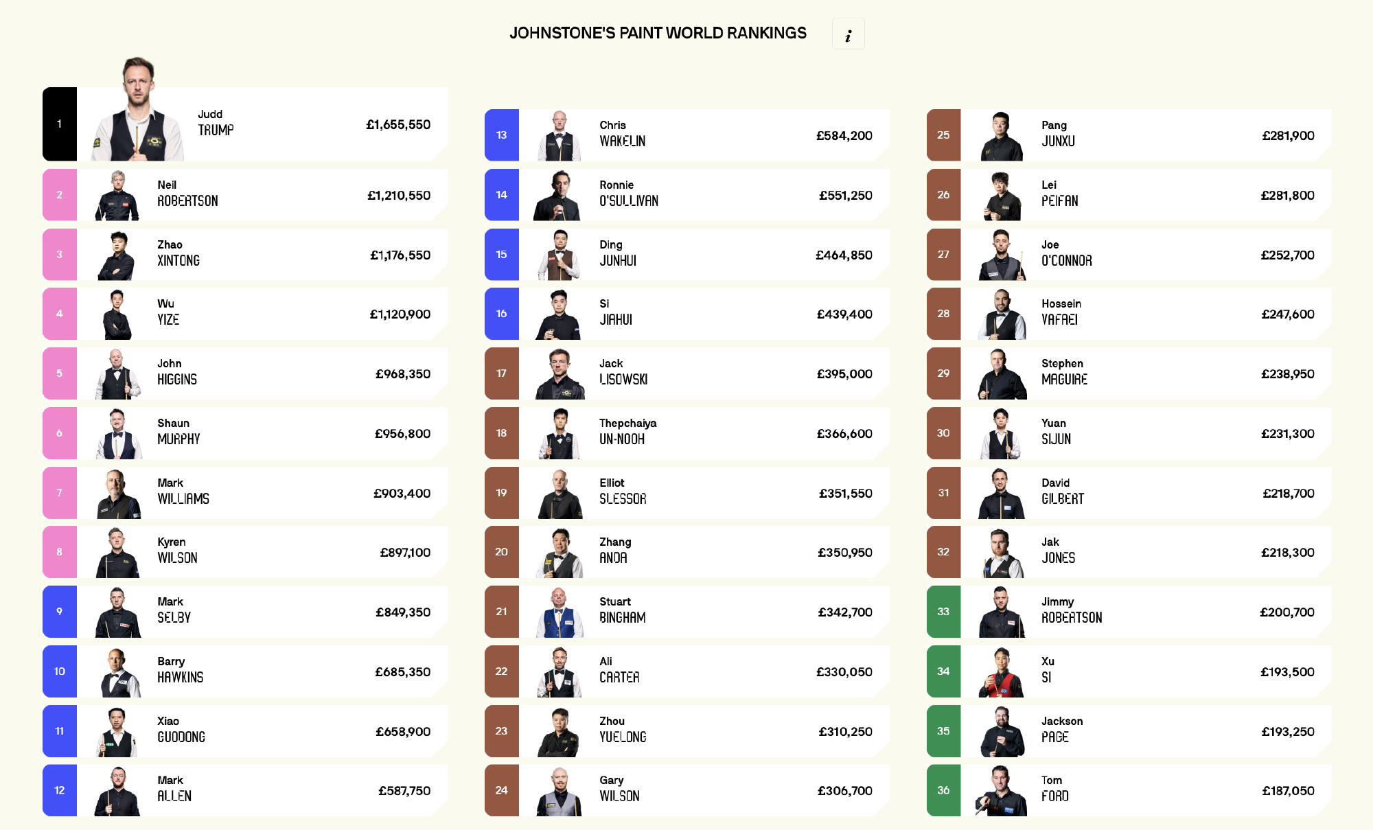Select Hossein Vafaei's prize money £247,600
This screenshot has height=830, width=1373.
tap(1288, 314)
